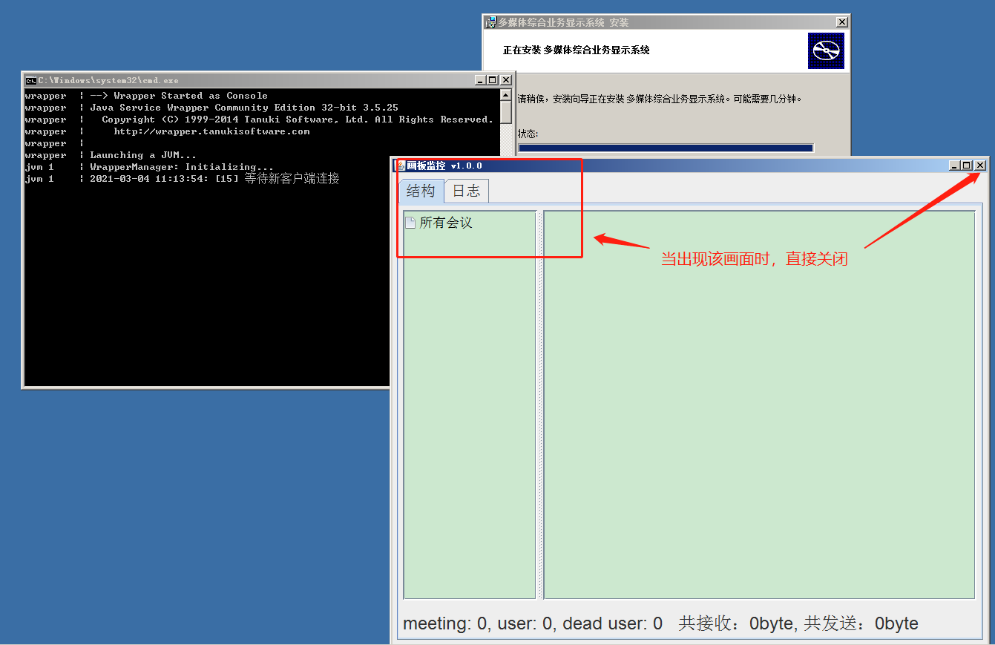Click the wrapper.tanukisoftware.com URL line

click(211, 131)
